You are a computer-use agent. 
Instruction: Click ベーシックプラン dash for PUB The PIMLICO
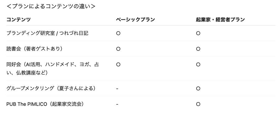117,104
